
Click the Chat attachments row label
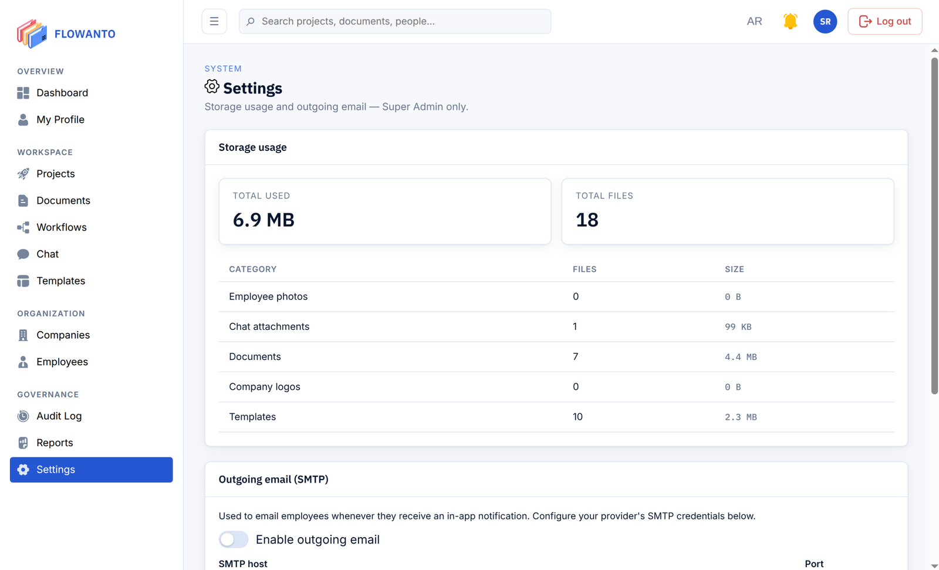pos(269,327)
